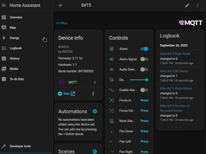Turn off the Alarm switch
Screen dimensions: 206x154
click(x=144, y=49)
